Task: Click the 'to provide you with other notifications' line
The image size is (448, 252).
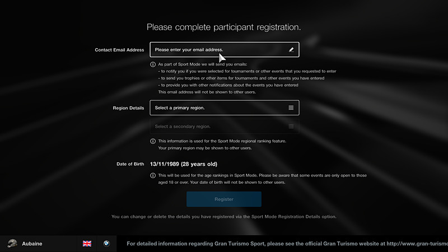Action: (x=228, y=85)
